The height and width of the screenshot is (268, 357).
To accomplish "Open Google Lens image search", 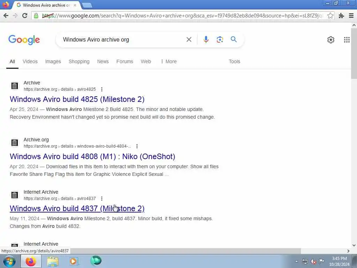I will point(220,39).
